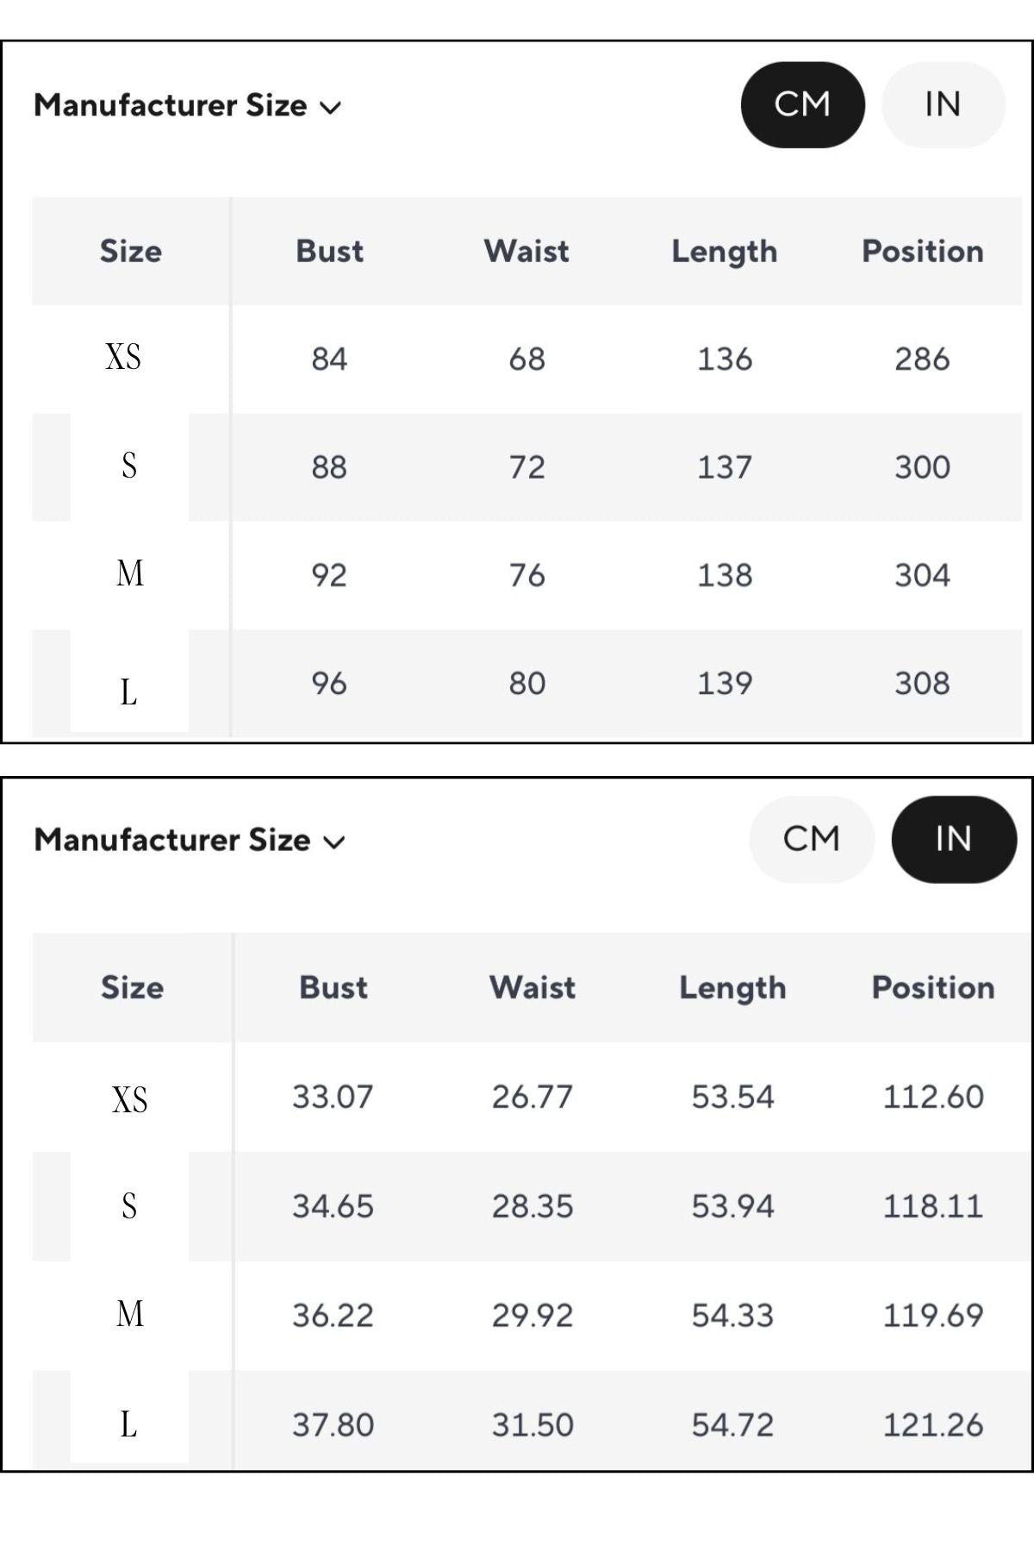
Task: Click the 308 Position cell
Action: tap(922, 684)
